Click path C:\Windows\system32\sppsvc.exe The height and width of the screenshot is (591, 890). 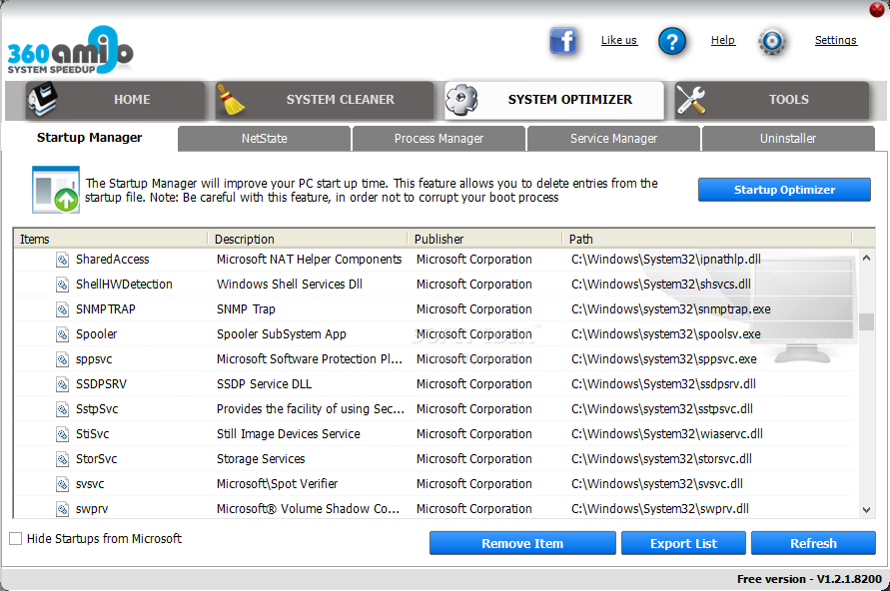click(x=664, y=359)
